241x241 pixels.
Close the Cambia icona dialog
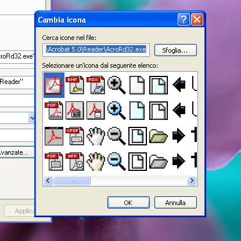197,19
